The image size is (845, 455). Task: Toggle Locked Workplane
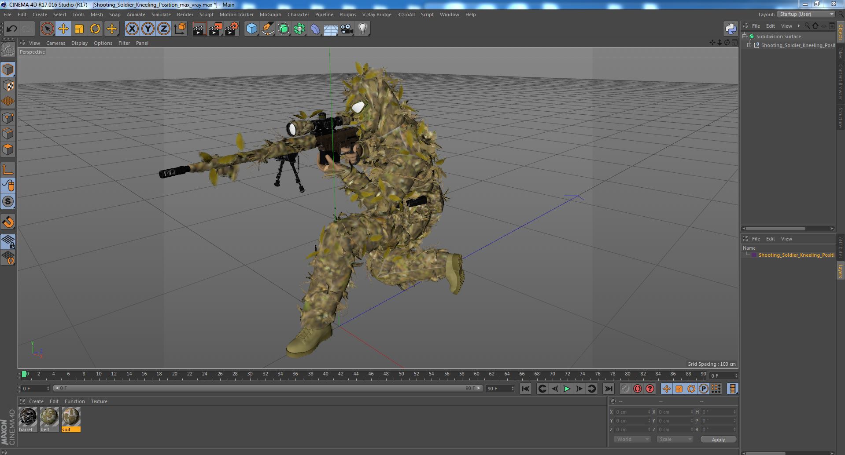click(8, 242)
